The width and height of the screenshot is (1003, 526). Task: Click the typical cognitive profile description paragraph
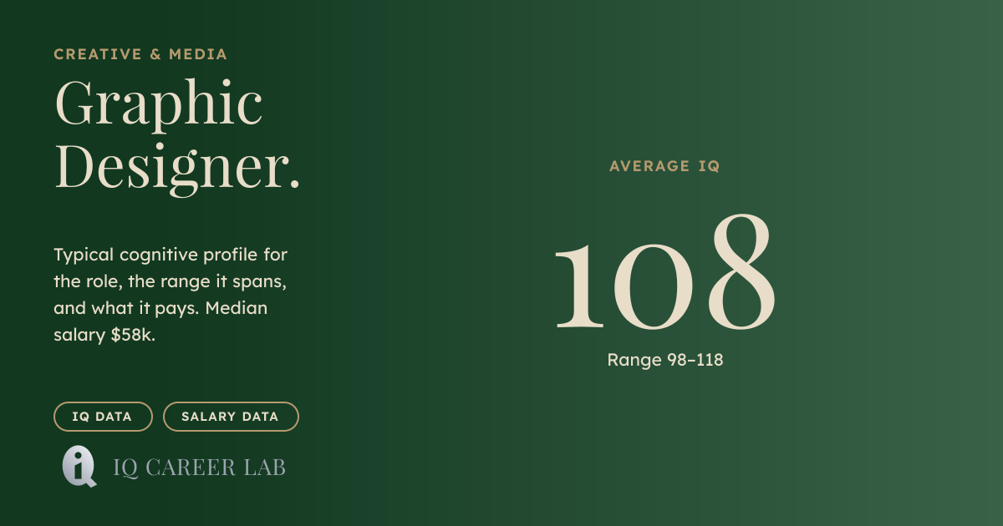(x=171, y=295)
